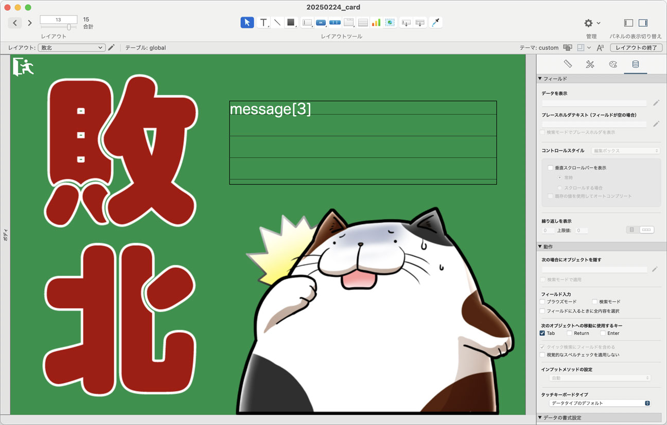Click the データを表示 input field
The width and height of the screenshot is (667, 425).
click(594, 103)
